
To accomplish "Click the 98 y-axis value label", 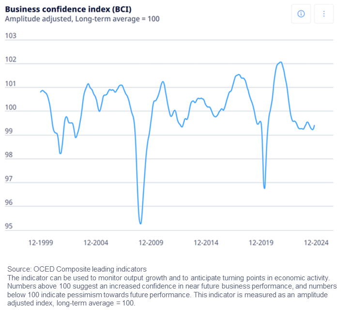I will (x=9, y=155).
